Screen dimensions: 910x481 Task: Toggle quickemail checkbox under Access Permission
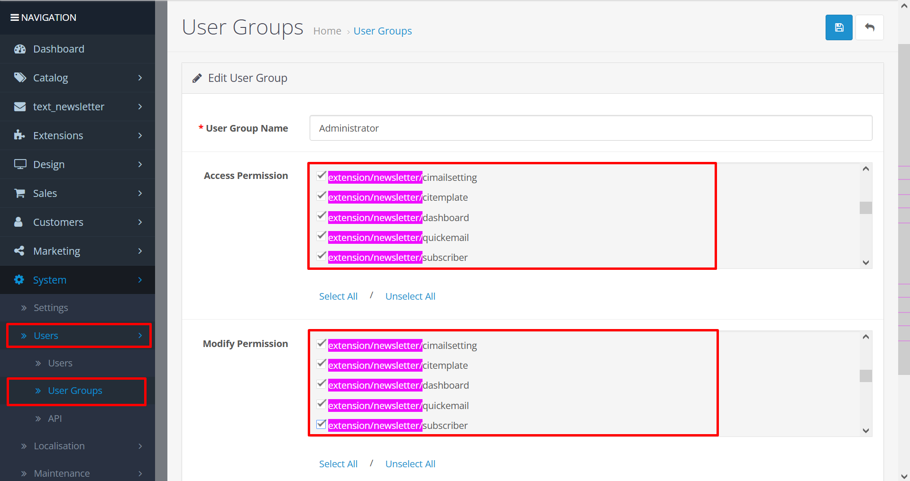322,236
